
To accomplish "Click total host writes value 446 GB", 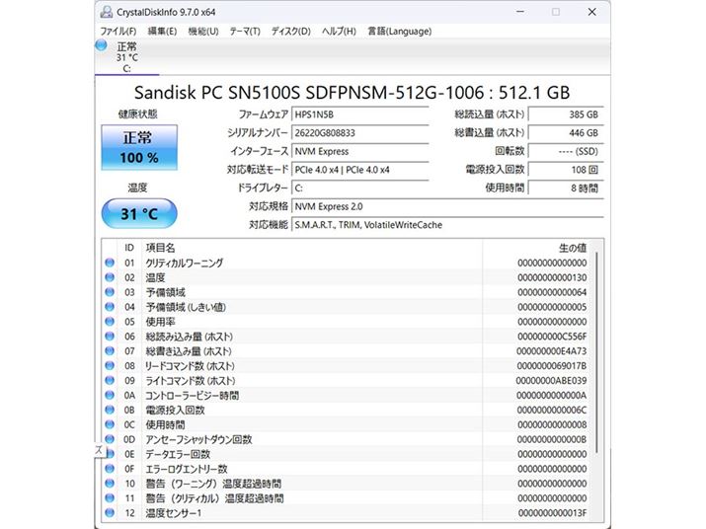I will click(566, 133).
